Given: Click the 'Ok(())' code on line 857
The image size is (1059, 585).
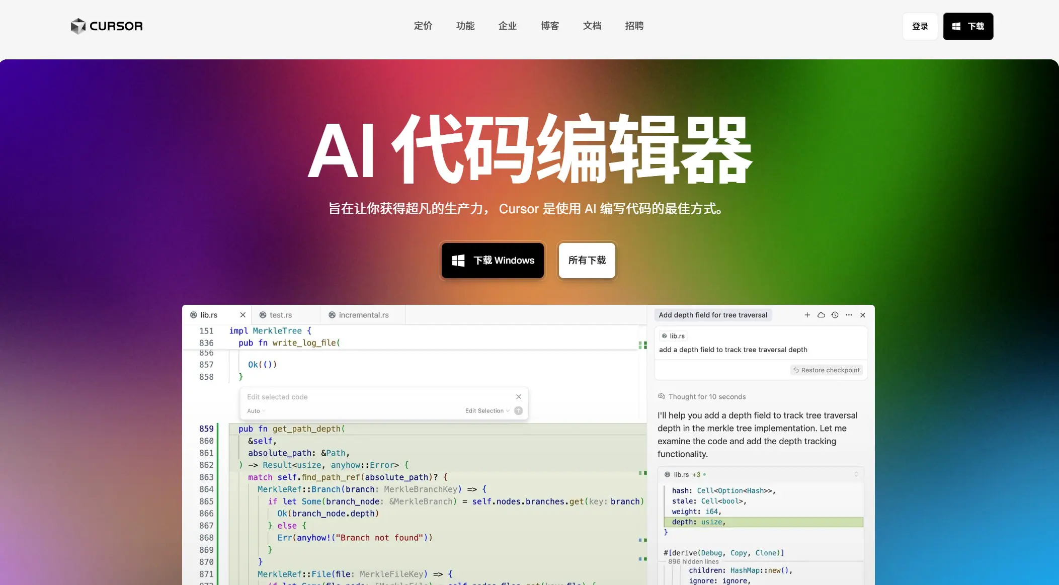Looking at the screenshot, I should (262, 365).
